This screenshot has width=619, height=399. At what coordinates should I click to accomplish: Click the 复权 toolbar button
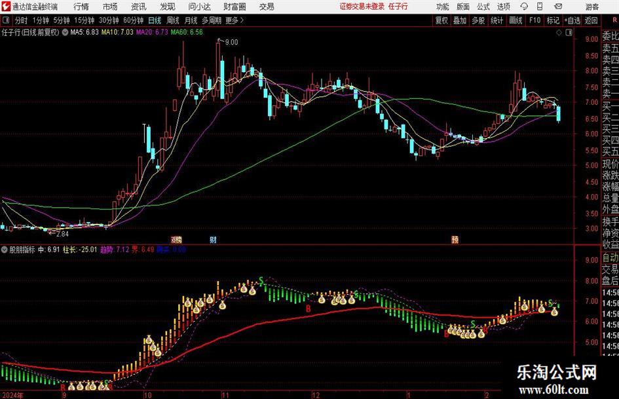pyautogui.click(x=441, y=20)
